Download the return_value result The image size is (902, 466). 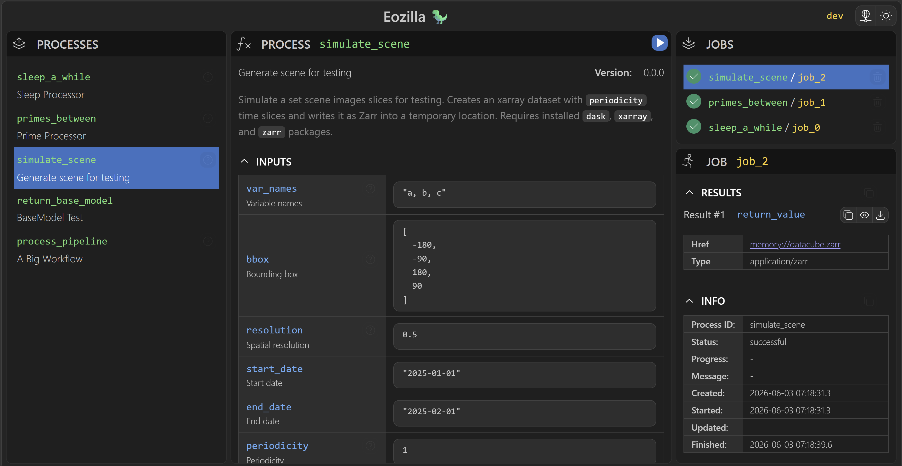pos(880,215)
